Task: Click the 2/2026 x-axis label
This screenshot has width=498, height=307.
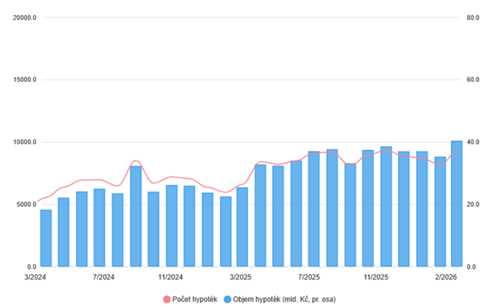Action: (446, 277)
